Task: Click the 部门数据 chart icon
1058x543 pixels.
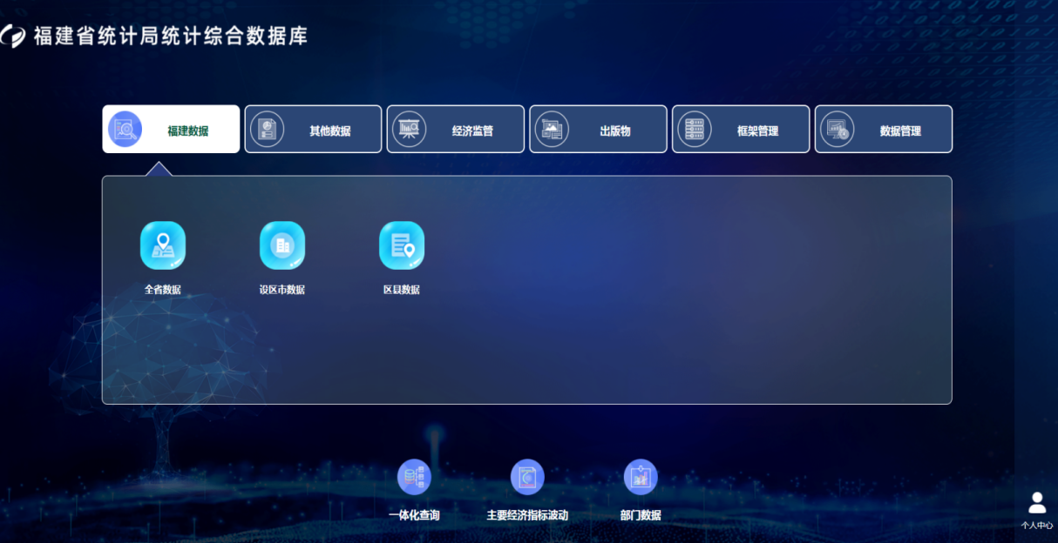Action: click(x=641, y=477)
